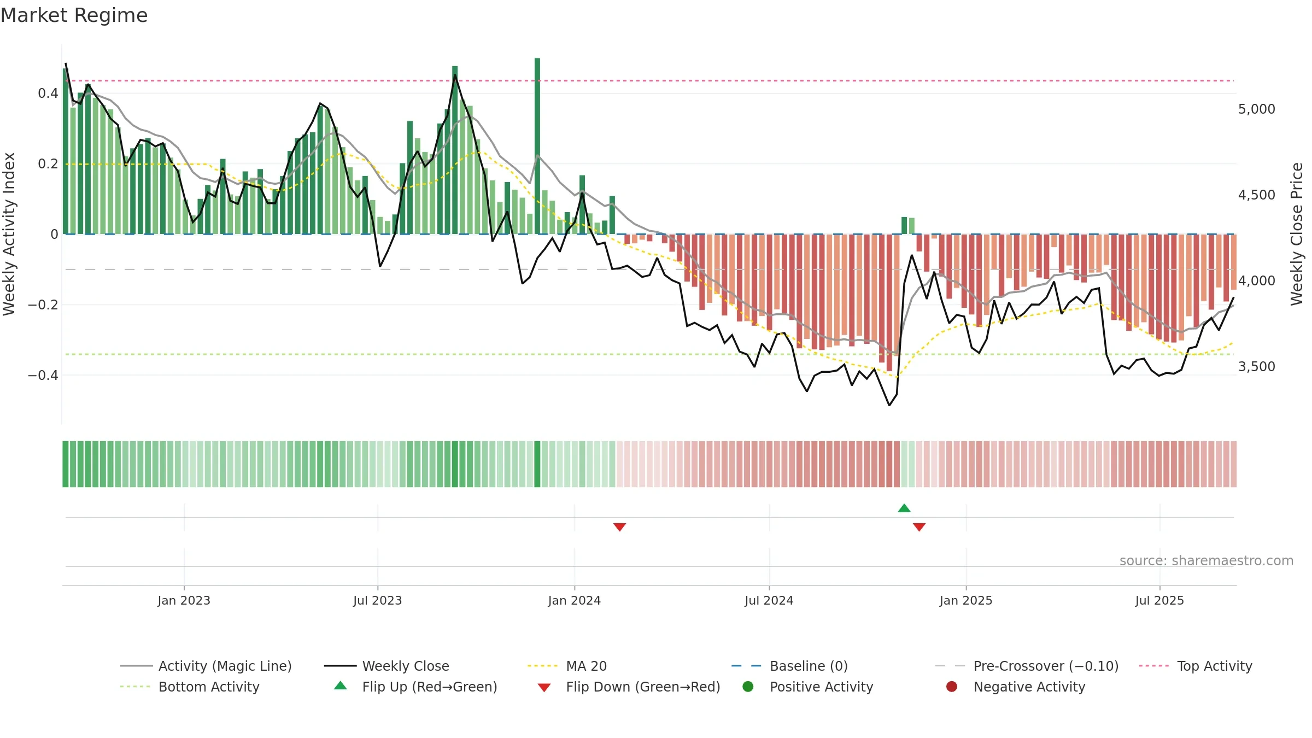Click the green flip-up marker near late 2024

click(x=904, y=508)
